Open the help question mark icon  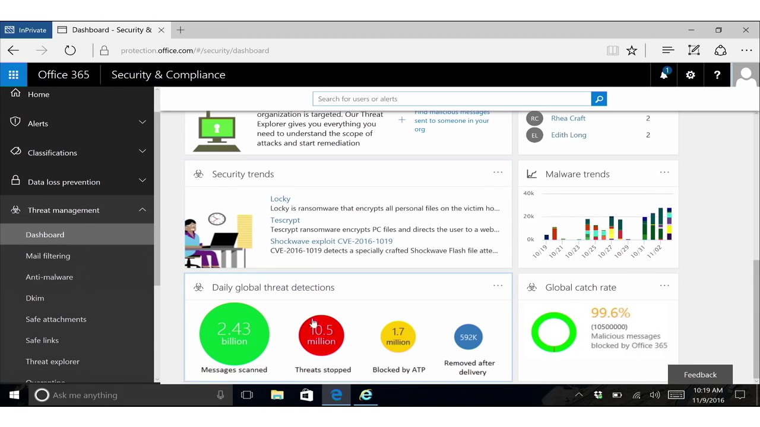(x=717, y=75)
